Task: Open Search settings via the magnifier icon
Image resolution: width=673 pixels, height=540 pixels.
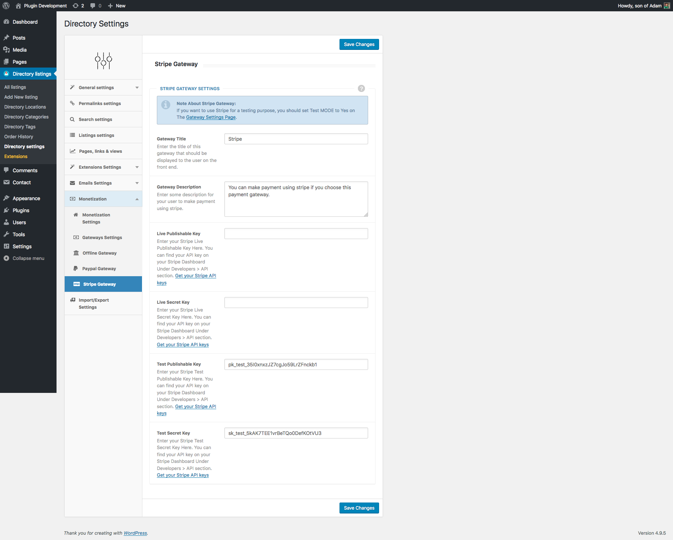Action: pos(73,119)
